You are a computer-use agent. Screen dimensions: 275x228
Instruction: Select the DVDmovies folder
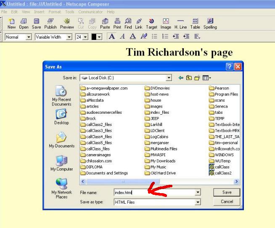click(157, 88)
